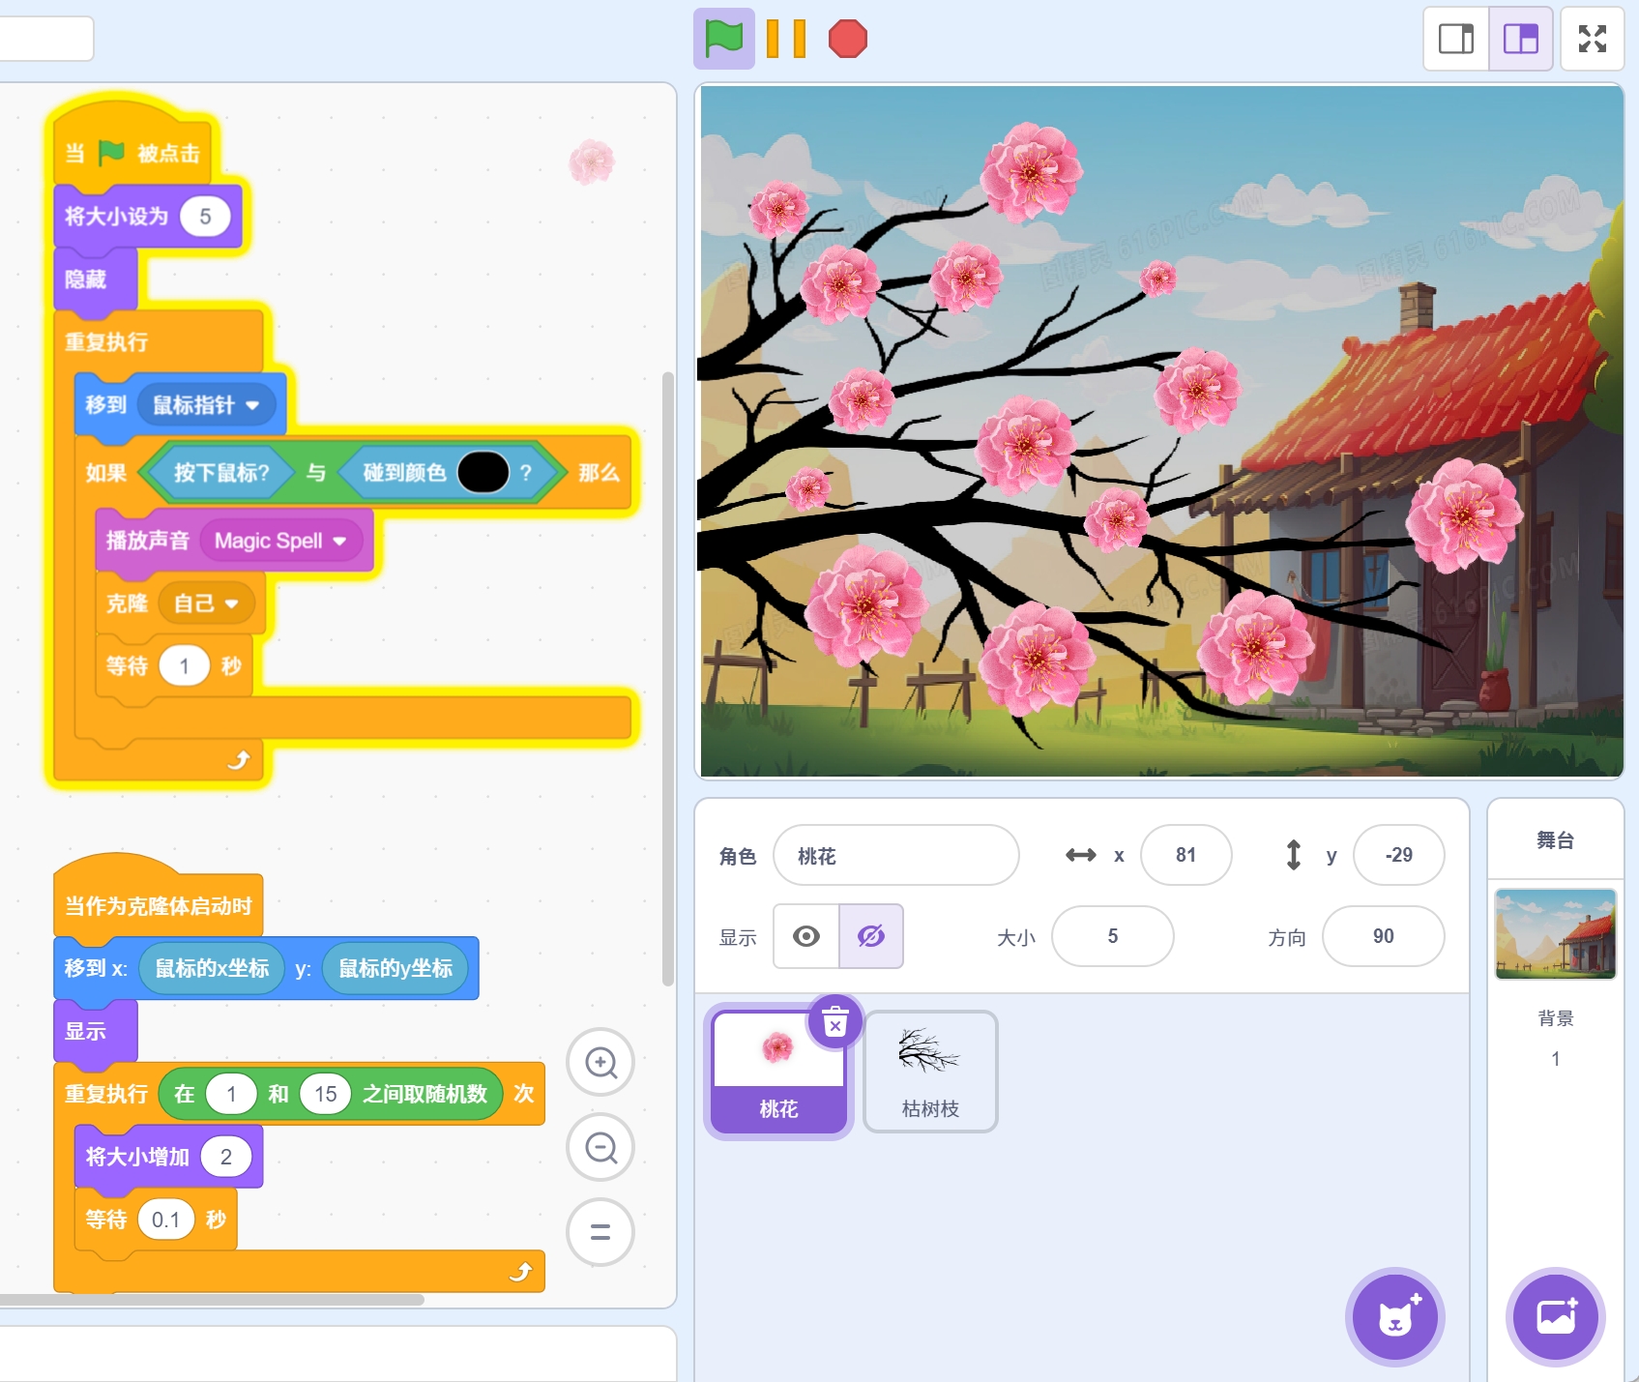The image size is (1639, 1382).
Task: Open the choose a backdrop button
Action: click(1555, 1317)
